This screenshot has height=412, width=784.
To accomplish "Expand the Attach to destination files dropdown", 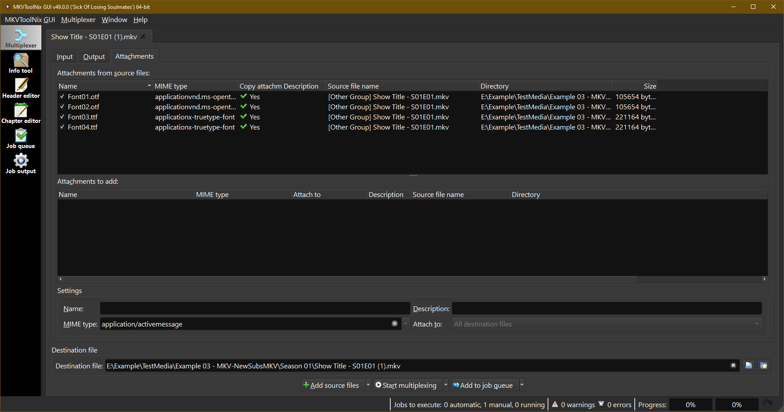I will (x=756, y=323).
